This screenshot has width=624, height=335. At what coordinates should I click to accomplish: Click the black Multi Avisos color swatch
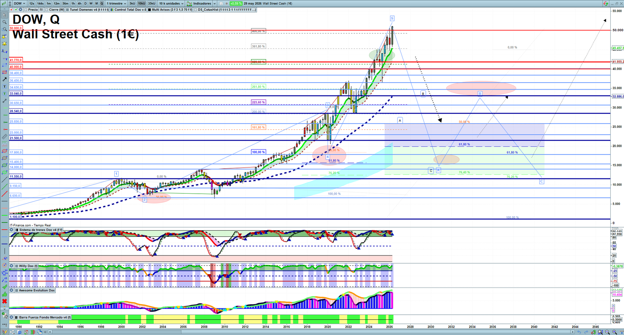pos(149,9)
